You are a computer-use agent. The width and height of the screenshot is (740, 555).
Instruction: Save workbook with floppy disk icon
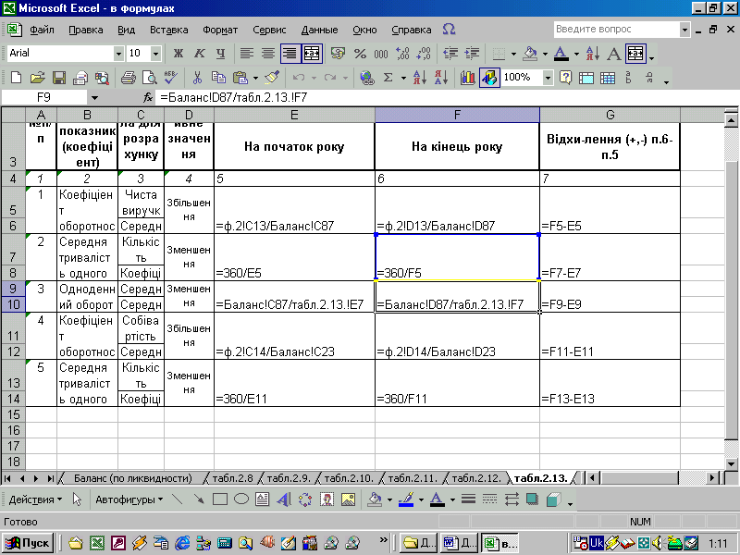click(x=59, y=78)
